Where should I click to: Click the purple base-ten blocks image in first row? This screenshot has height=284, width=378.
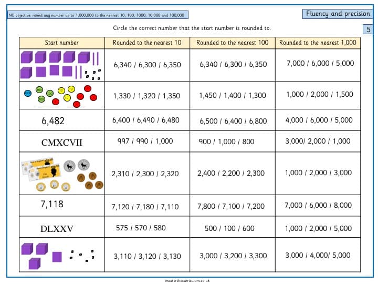pos(61,65)
